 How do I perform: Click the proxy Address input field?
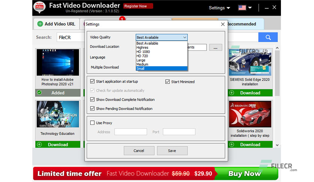[x=131, y=132]
